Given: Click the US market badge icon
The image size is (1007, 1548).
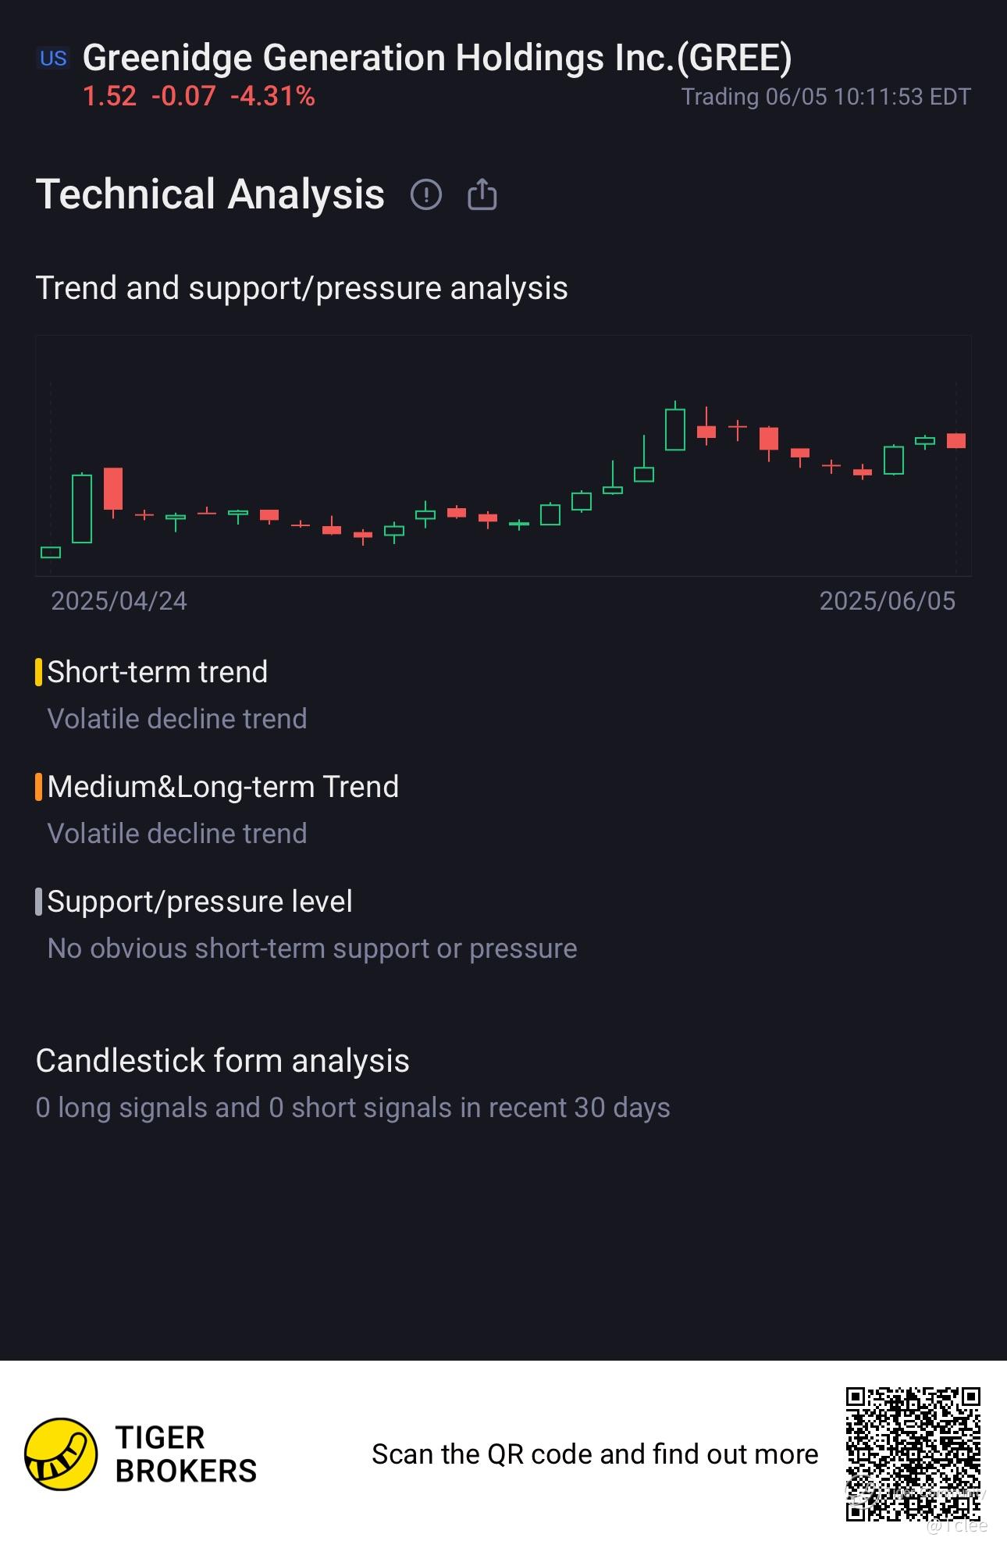Looking at the screenshot, I should [x=53, y=59].
